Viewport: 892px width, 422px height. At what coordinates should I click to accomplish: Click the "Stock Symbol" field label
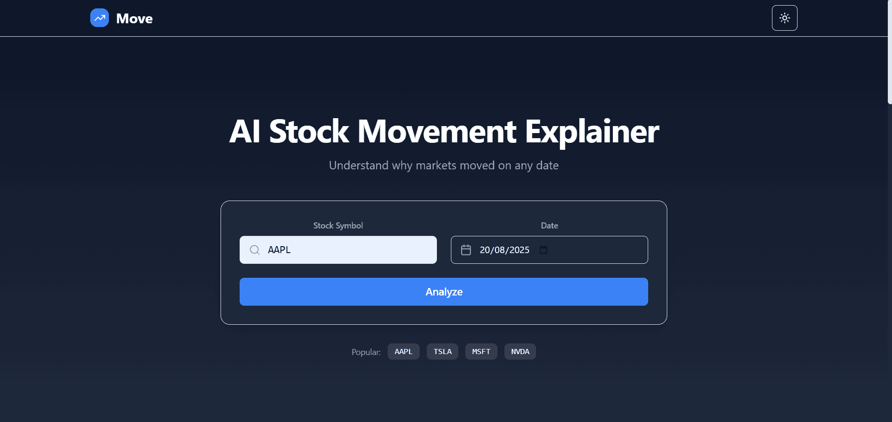pyautogui.click(x=338, y=226)
